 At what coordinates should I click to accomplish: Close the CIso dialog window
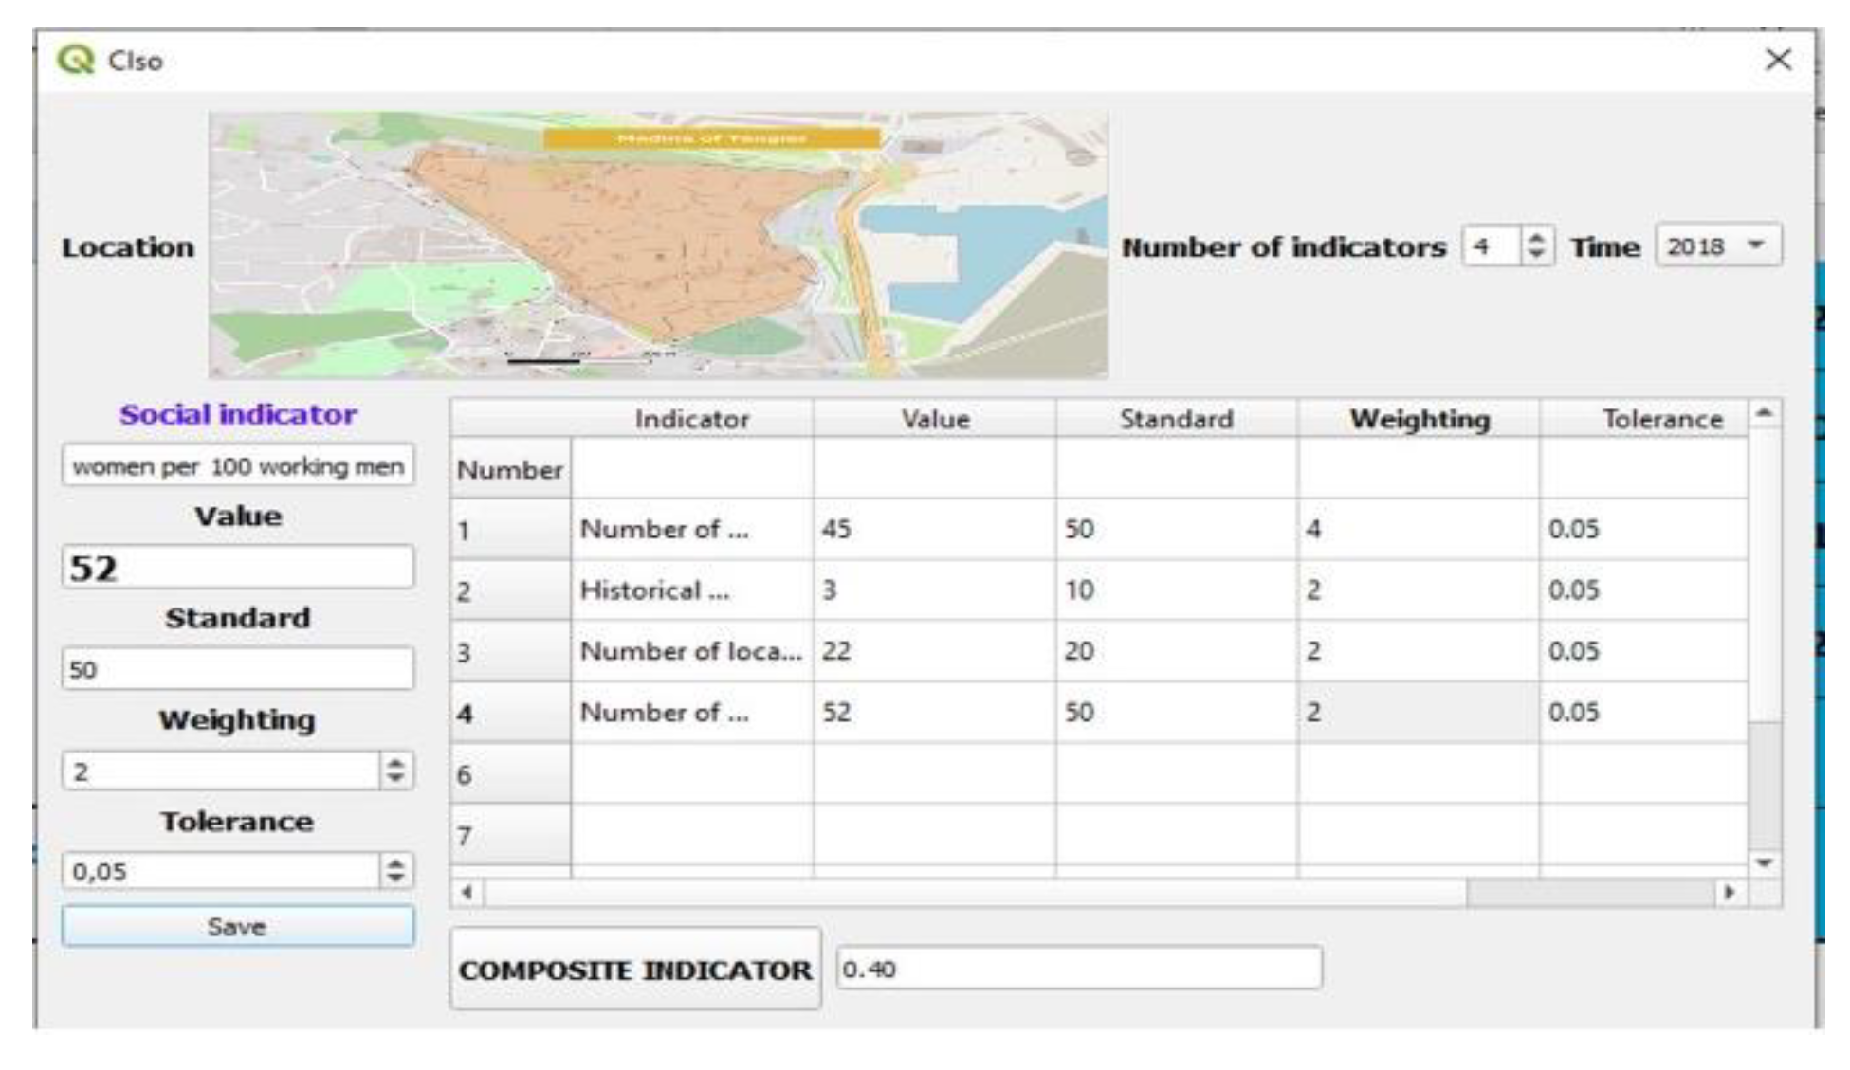point(1778,60)
